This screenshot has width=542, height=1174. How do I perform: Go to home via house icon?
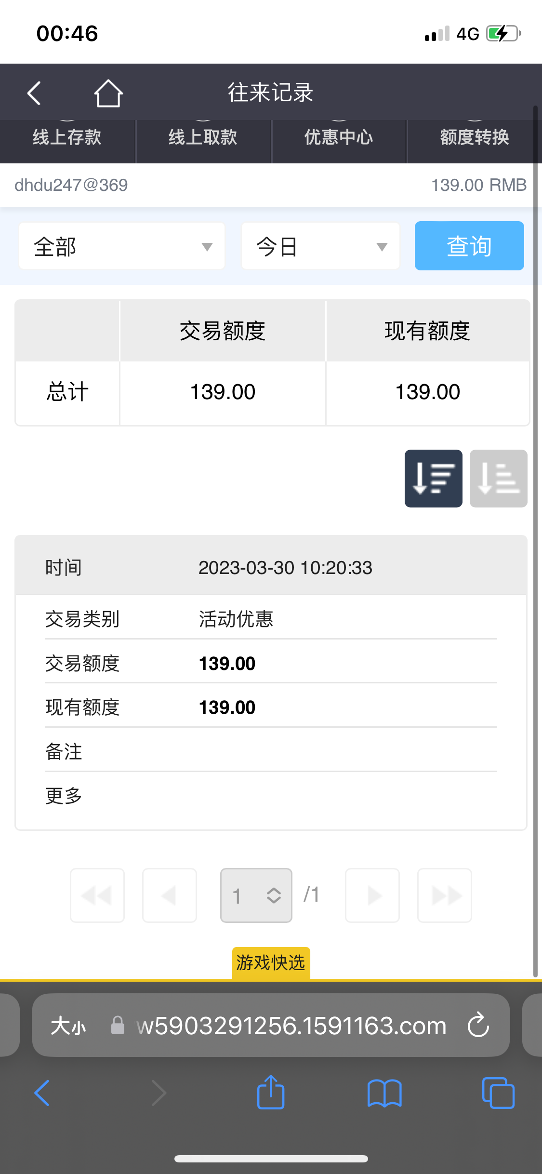108,93
